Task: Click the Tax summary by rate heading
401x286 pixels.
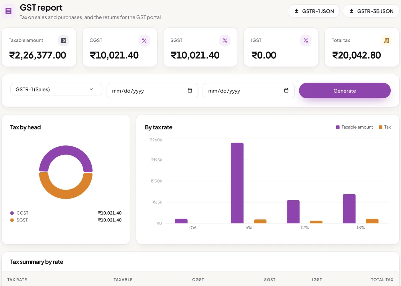Action: point(37,262)
